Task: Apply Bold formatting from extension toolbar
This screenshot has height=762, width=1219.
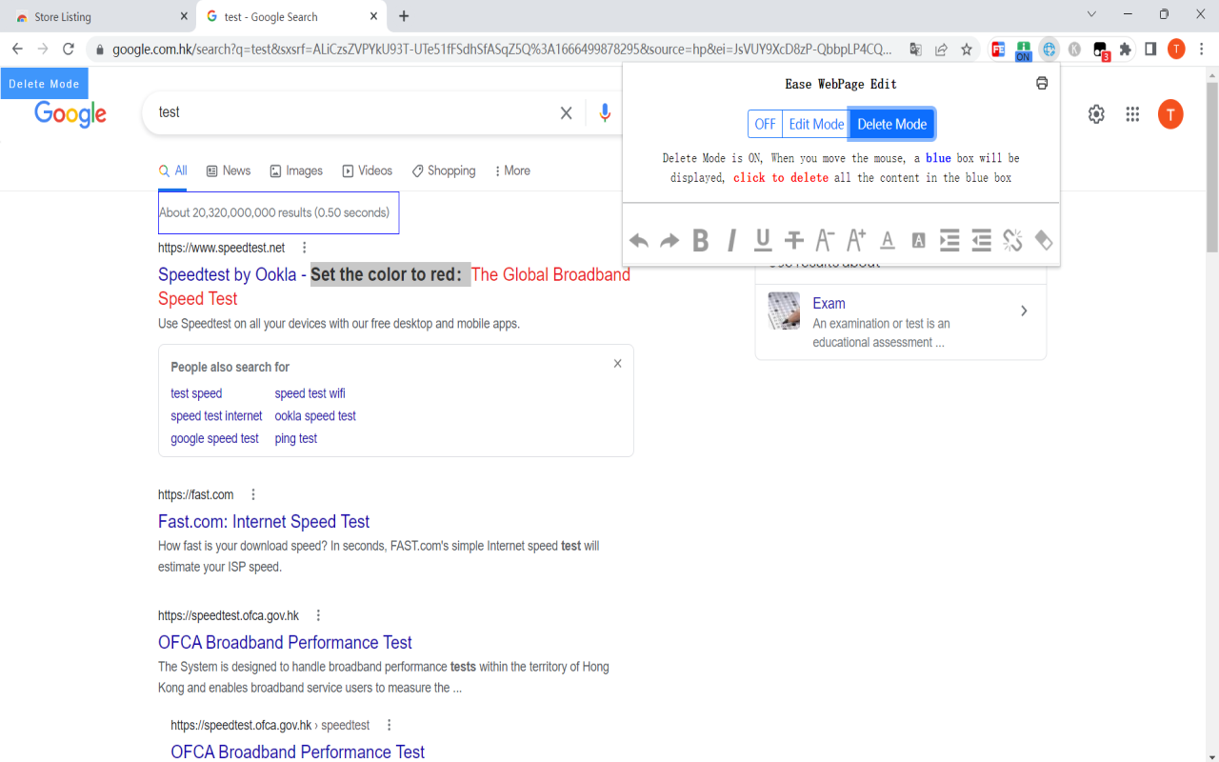Action: pos(701,241)
